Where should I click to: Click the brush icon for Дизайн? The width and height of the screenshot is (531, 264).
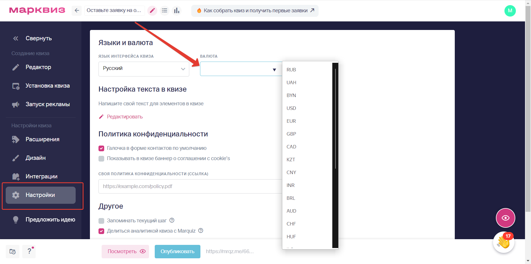(16, 158)
